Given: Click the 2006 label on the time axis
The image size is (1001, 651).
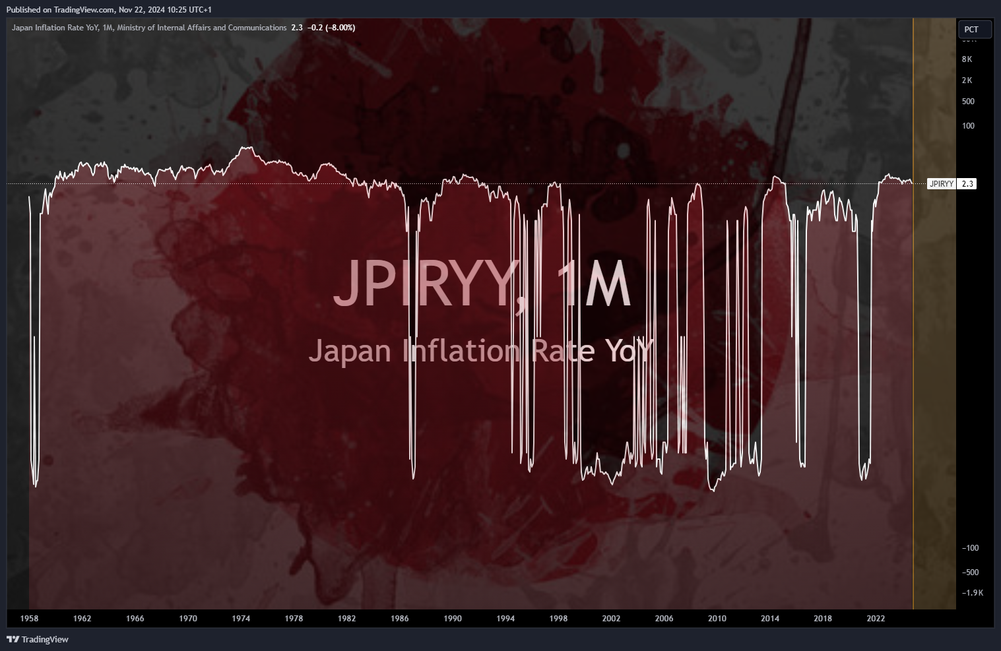Looking at the screenshot, I should pyautogui.click(x=664, y=619).
